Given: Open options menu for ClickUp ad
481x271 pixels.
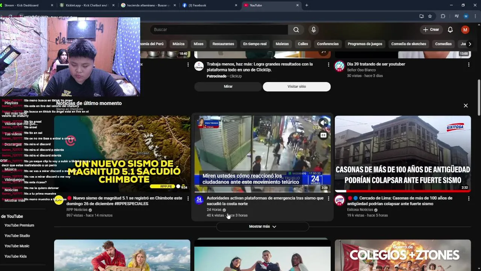Looking at the screenshot, I should (x=328, y=65).
